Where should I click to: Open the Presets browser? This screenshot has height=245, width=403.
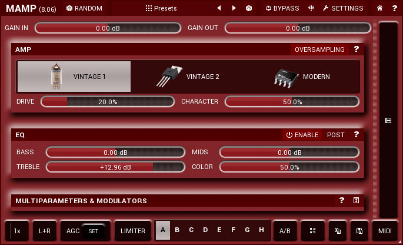click(x=161, y=8)
